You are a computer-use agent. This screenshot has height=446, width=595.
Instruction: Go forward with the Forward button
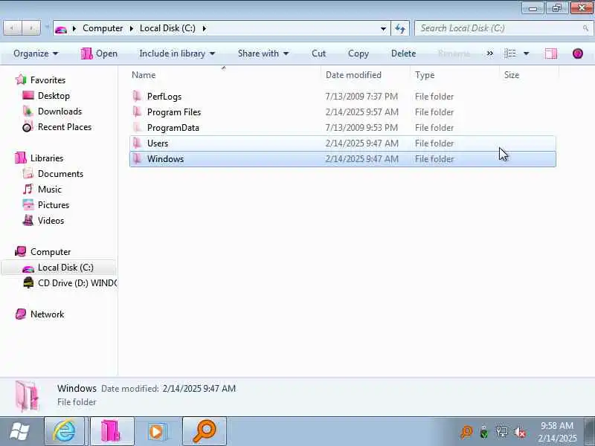tap(31, 28)
